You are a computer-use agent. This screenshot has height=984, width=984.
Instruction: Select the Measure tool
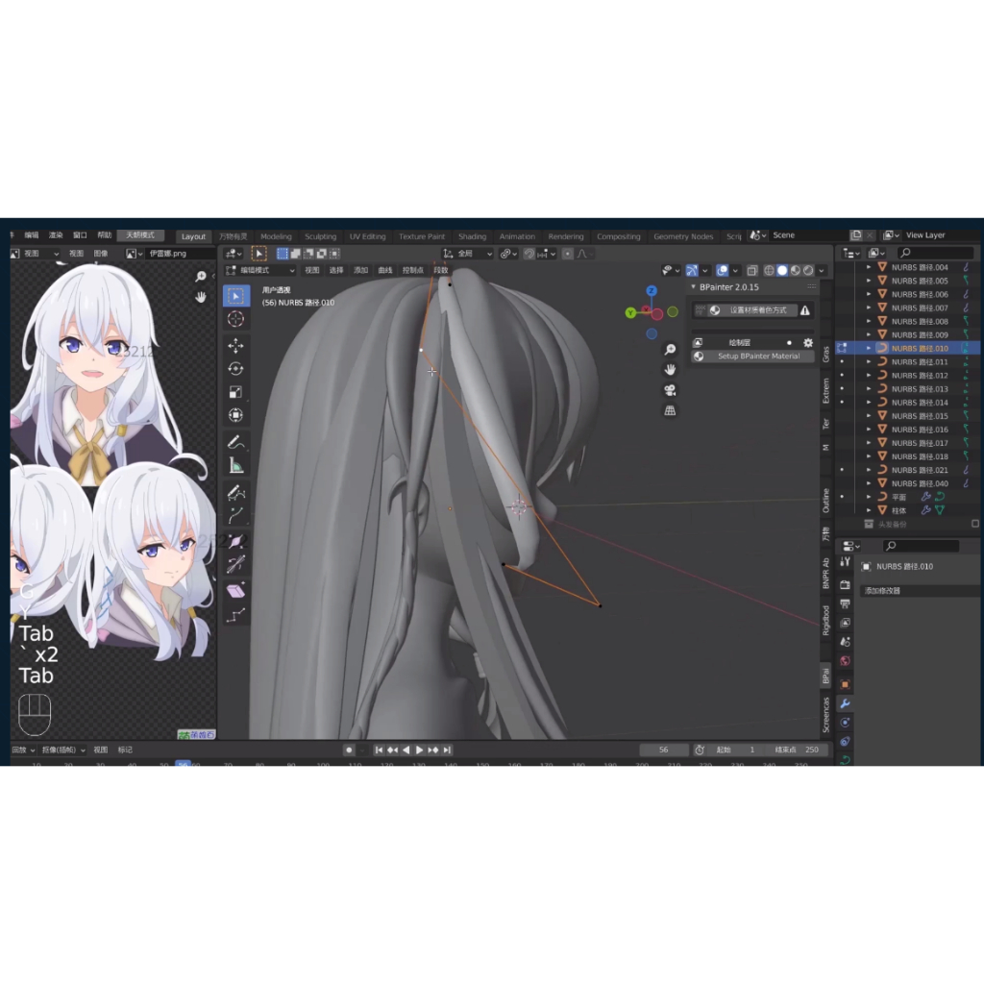[x=236, y=466]
